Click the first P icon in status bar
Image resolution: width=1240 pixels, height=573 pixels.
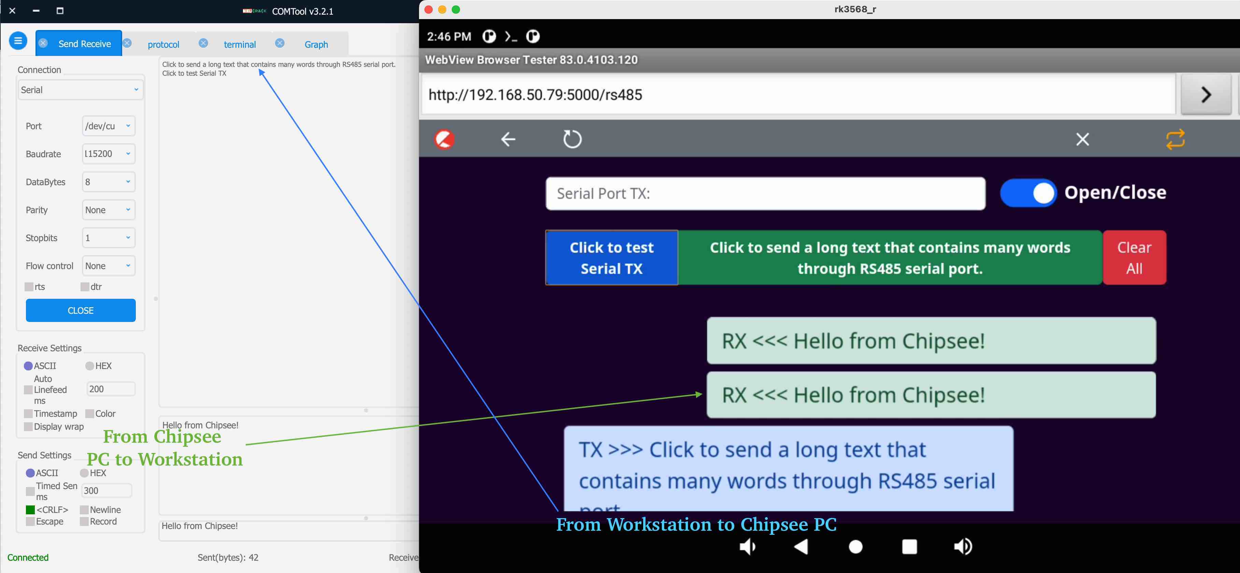click(489, 36)
